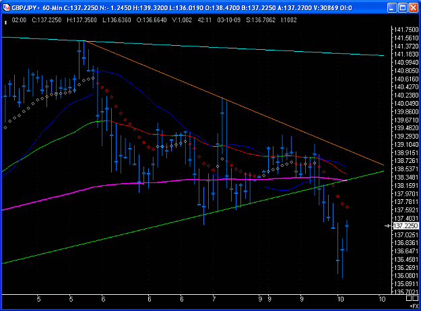421x311 pixels.
Task: Click the 137.0251 price axis label
Action: 406,235
